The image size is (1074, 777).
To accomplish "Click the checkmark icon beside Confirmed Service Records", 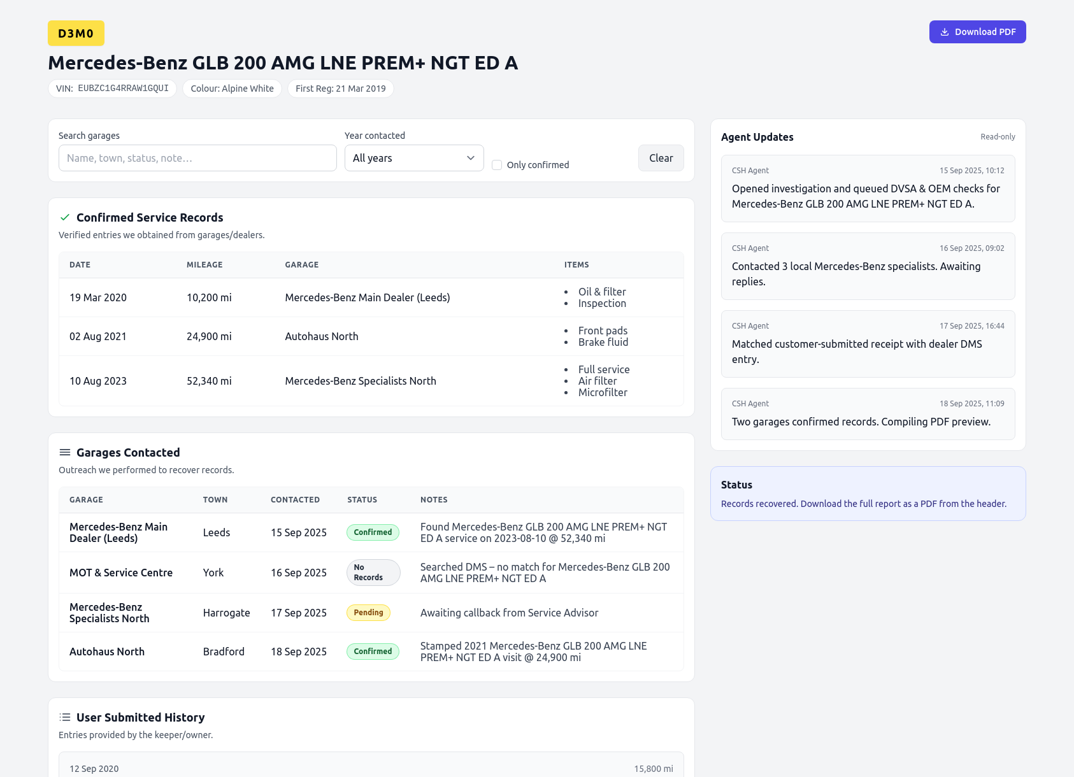I will [65, 217].
